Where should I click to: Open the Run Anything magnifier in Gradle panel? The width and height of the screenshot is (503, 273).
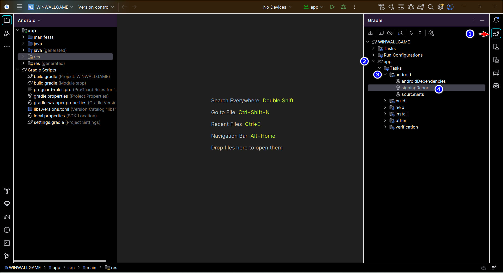[x=400, y=33]
